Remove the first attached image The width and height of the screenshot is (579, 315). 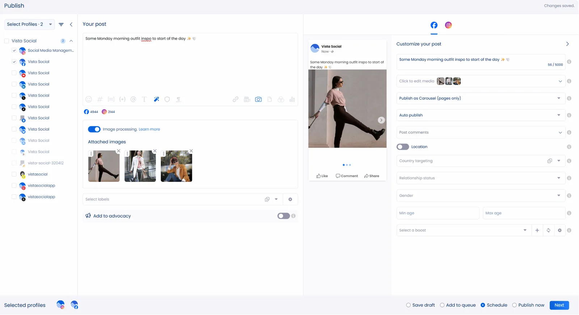[x=118, y=151]
